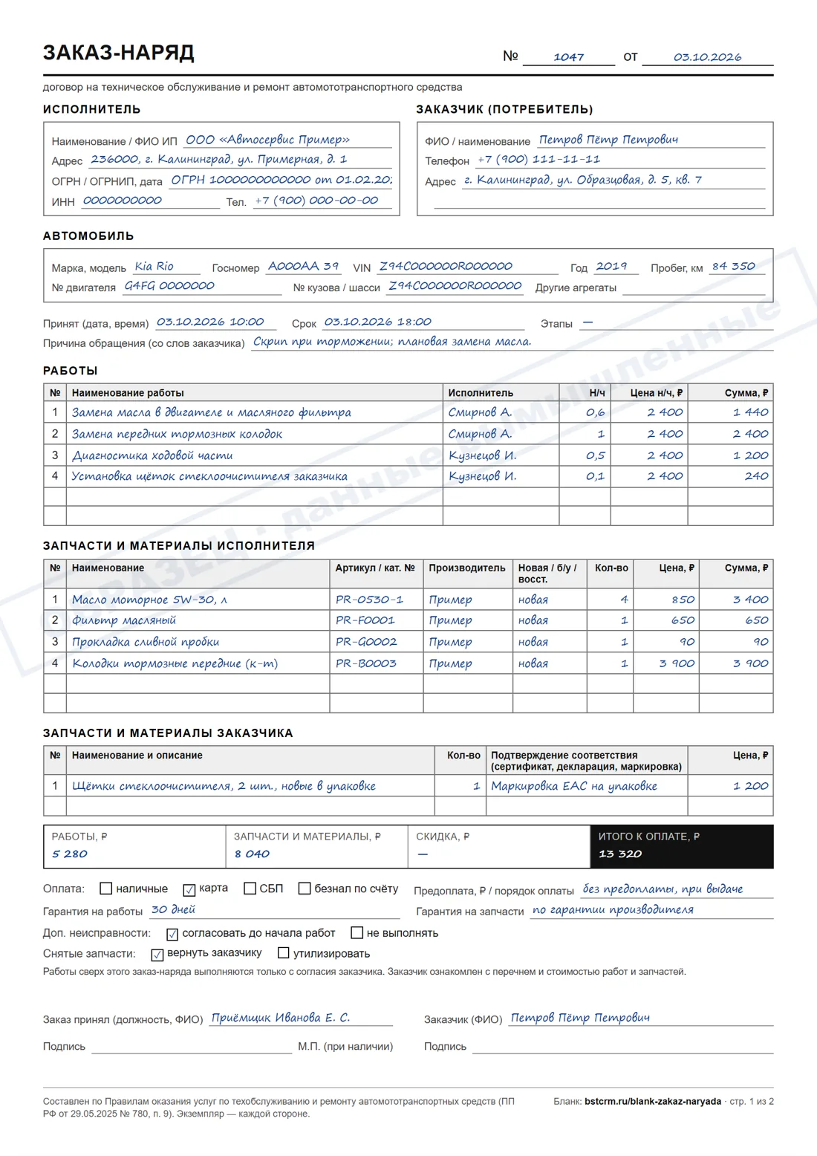
Task: Click article number «PR-B0003»
Action: click(x=366, y=663)
